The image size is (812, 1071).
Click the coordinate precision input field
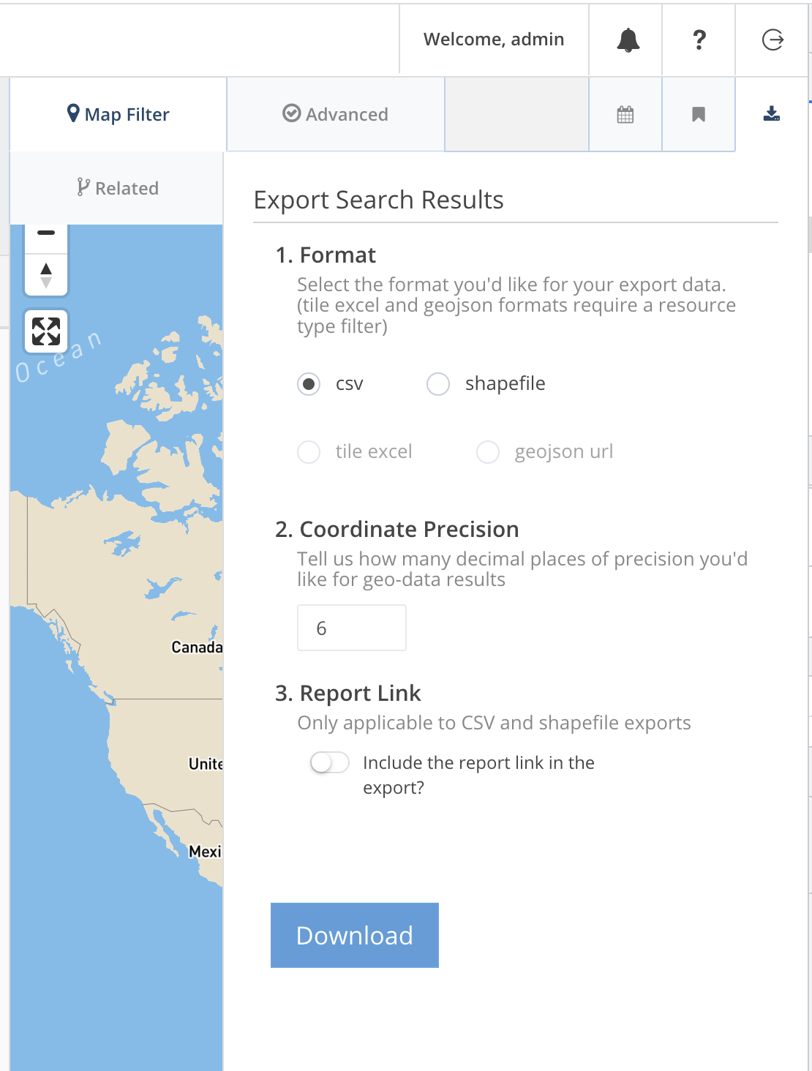click(x=351, y=627)
